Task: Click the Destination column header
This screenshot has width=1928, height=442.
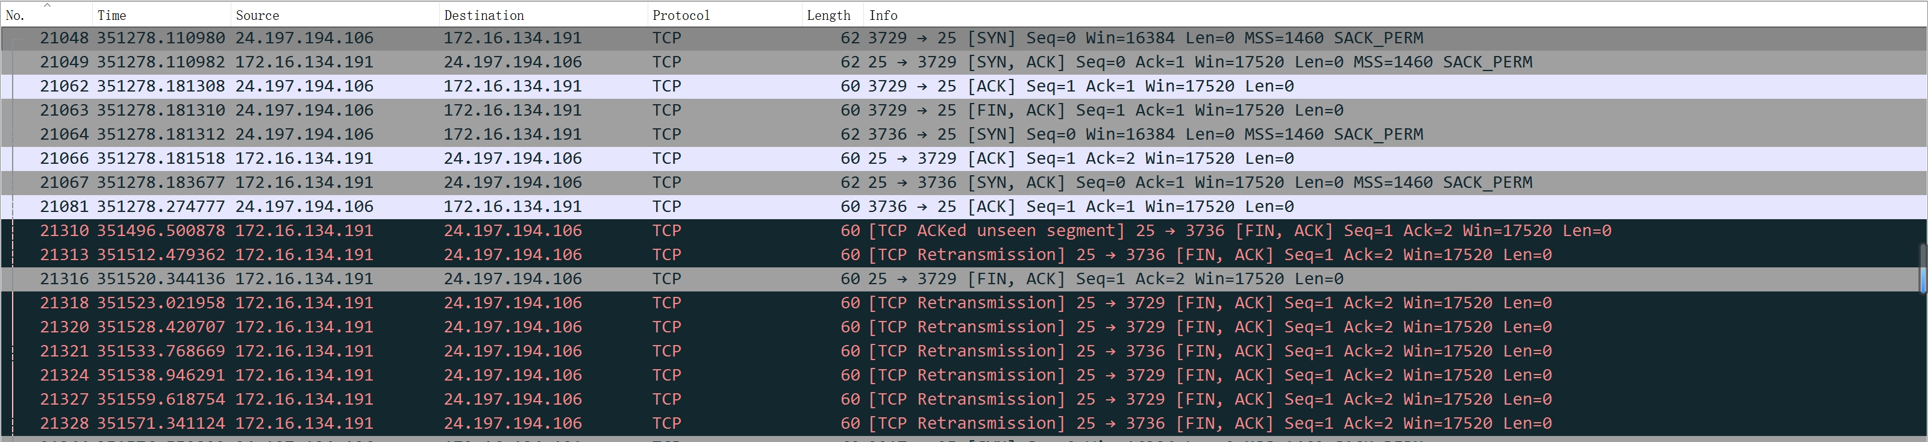Action: [483, 15]
